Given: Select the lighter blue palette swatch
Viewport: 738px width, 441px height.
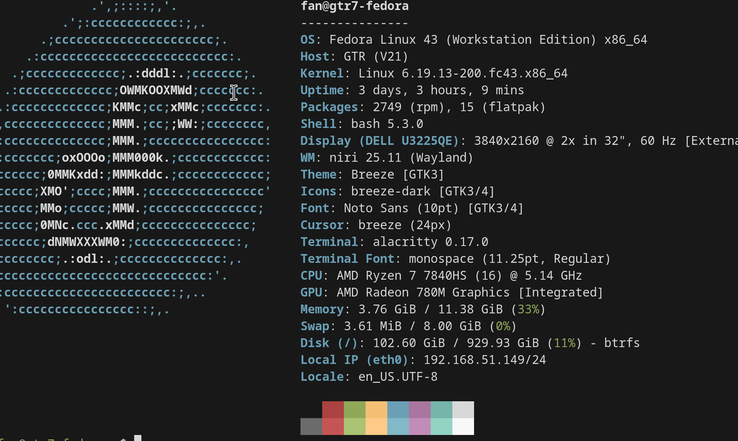Looking at the screenshot, I should (x=398, y=426).
